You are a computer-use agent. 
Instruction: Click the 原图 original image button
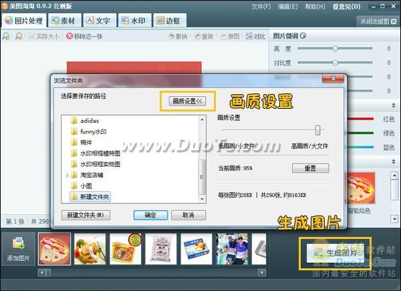[230, 37]
